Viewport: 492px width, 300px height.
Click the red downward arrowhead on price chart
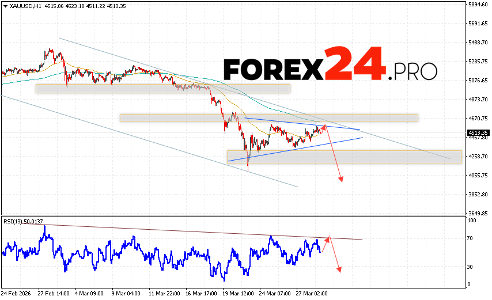pyautogui.click(x=341, y=180)
